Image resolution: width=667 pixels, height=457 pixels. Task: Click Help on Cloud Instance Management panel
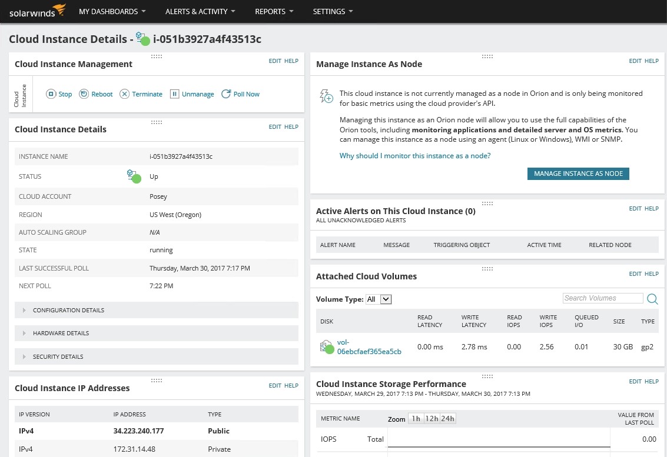click(291, 61)
